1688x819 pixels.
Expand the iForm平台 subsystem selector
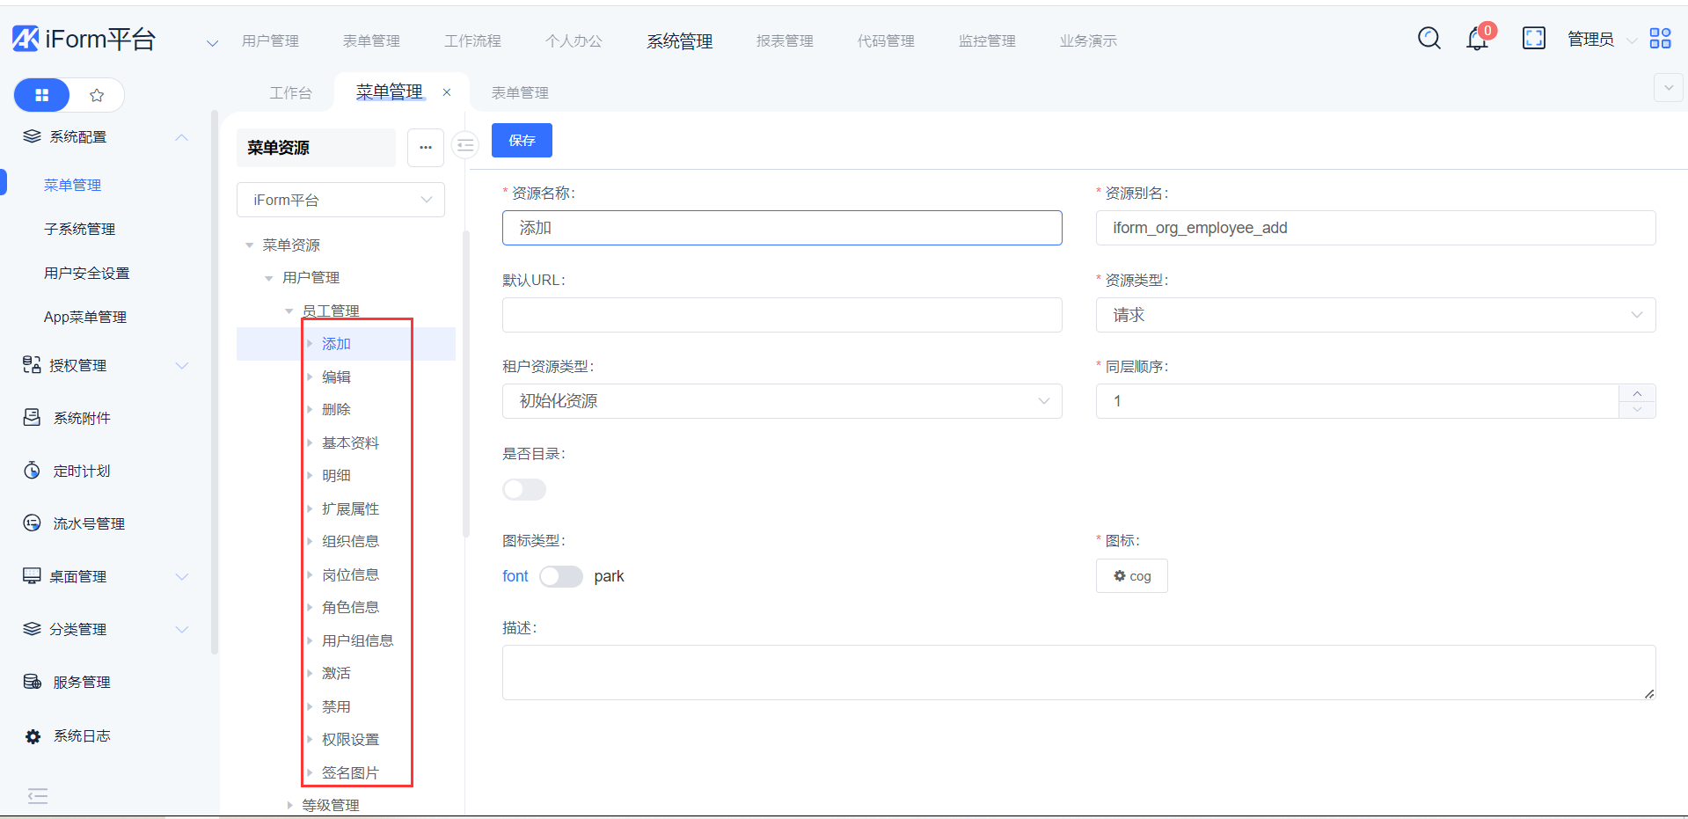[340, 200]
